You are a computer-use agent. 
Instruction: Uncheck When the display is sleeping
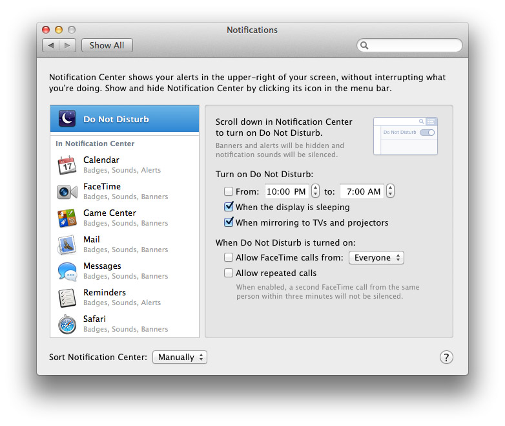coord(229,207)
